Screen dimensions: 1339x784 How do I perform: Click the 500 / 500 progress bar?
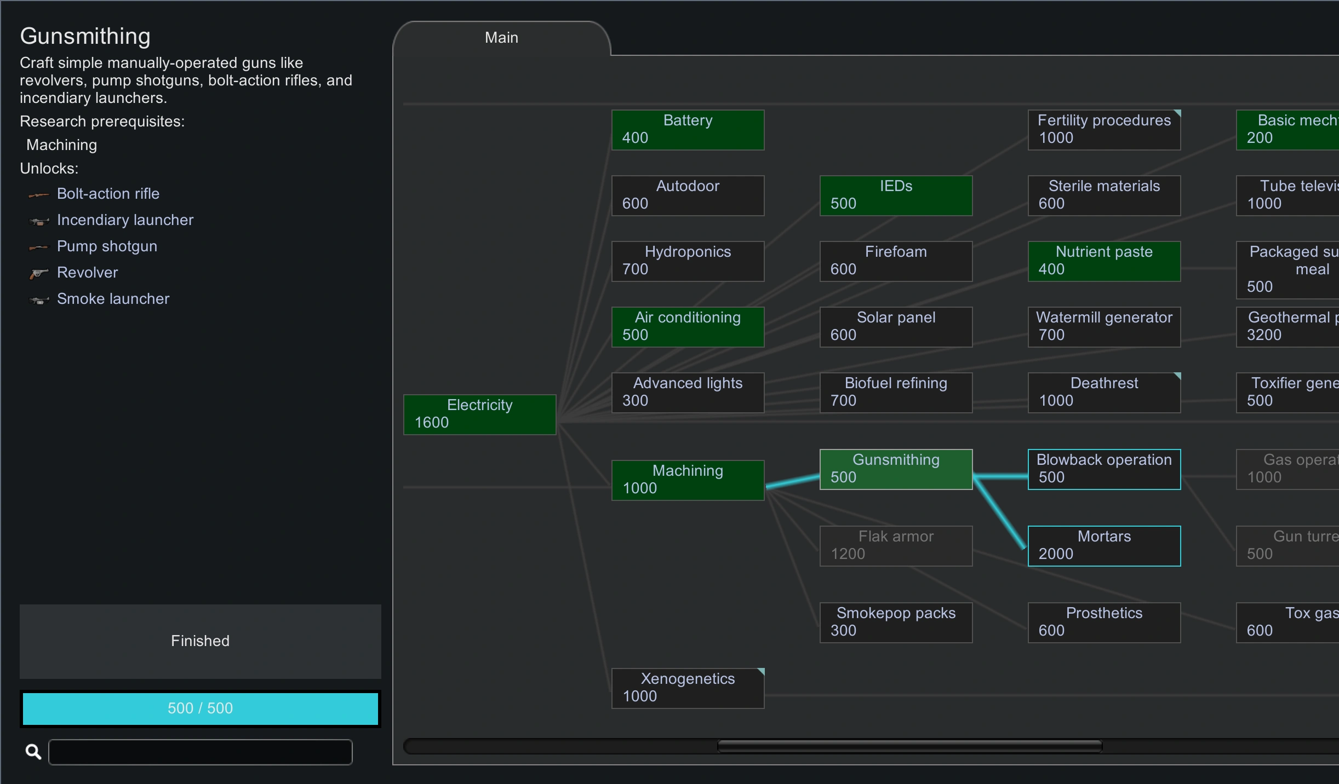click(200, 708)
